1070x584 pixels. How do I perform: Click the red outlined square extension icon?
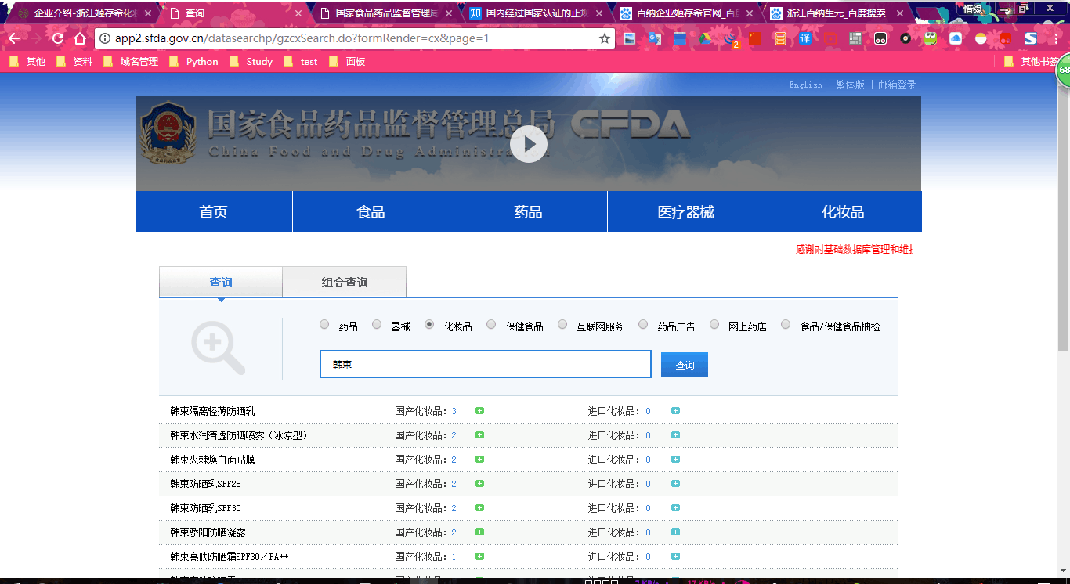[830, 38]
